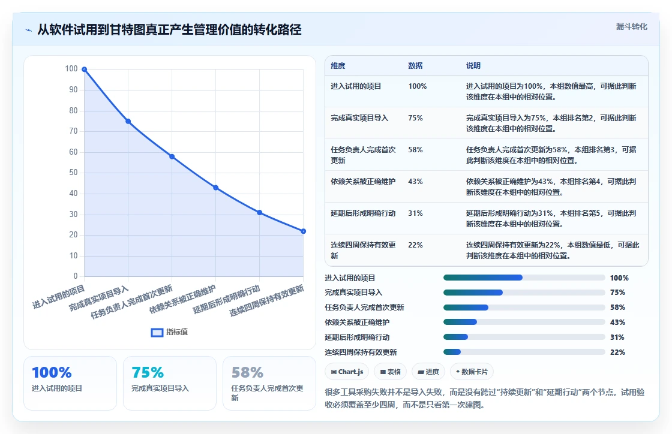Viewport: 672px width, 434px height.
Task: Click the 58% value in the table
Action: [415, 150]
